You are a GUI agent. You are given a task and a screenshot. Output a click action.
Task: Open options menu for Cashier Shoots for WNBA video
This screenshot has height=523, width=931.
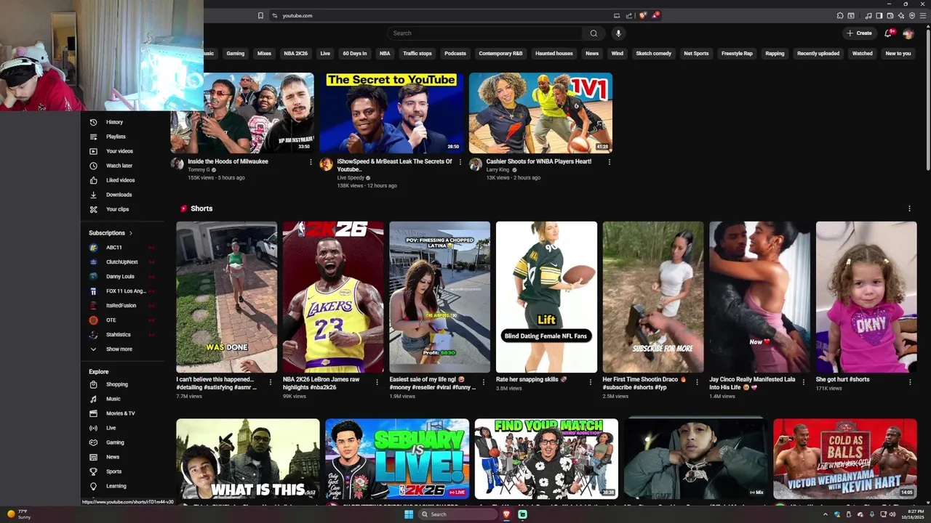(609, 162)
